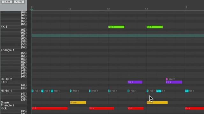Screen dimensions: 204x114
Task: Select the Hi Hat 1 note at bar 2
Action: pyautogui.click(x=187, y=91)
